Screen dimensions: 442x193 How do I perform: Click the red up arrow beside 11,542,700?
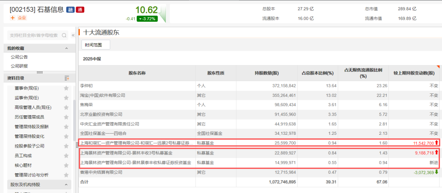(437, 143)
